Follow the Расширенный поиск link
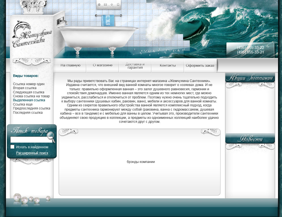Screen dimensions: 282x217 tap(32, 153)
